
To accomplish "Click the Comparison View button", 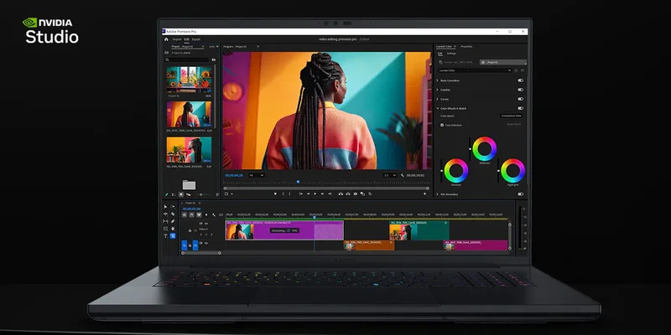I will (511, 116).
